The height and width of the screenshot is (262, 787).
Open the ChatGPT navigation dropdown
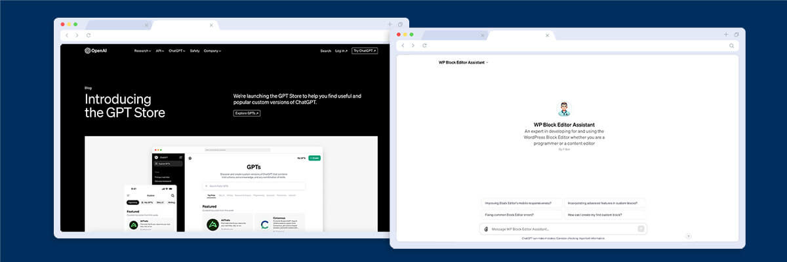coord(177,50)
